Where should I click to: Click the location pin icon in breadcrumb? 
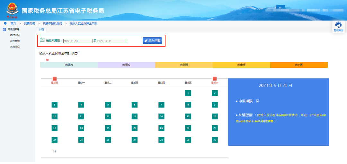tap(5, 23)
